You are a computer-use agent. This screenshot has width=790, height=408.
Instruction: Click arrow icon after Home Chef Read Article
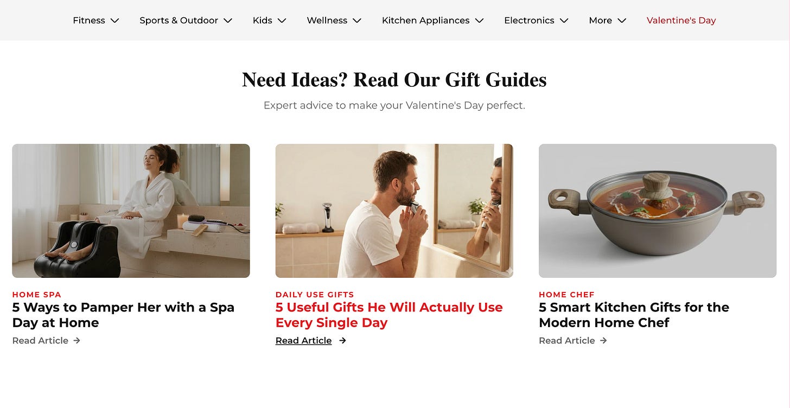point(603,341)
